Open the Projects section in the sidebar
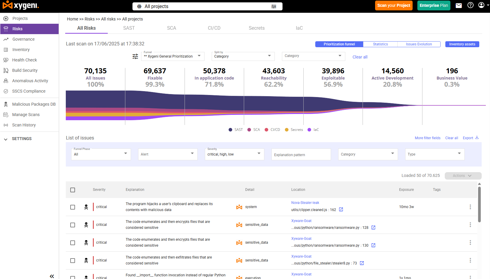Screen dimensions: 490x279 (x=20, y=18)
